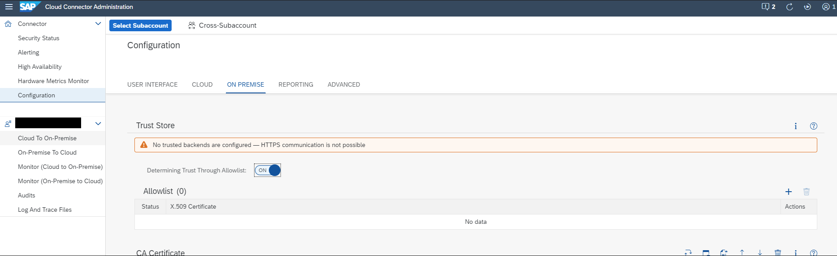The image size is (837, 256).
Task: Go to High Availability page
Action: [x=52, y=67]
